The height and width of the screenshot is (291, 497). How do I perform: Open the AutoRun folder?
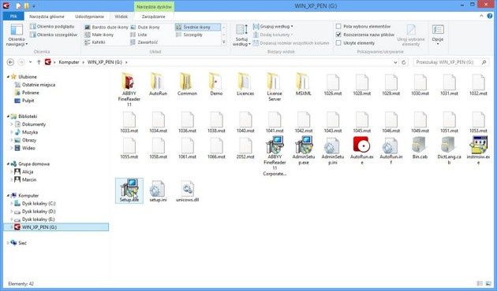[x=158, y=84]
